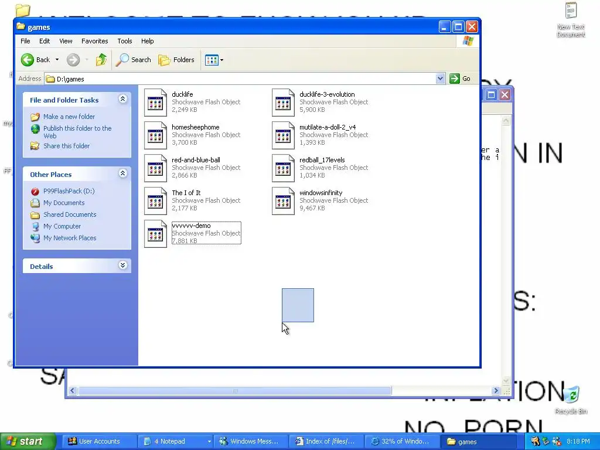Image resolution: width=600 pixels, height=450 pixels.
Task: Close the background Notepad window
Action: pyautogui.click(x=504, y=94)
